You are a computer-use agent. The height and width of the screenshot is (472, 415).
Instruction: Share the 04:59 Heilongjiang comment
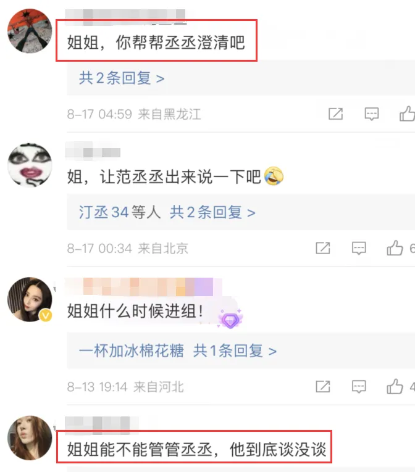(x=335, y=114)
